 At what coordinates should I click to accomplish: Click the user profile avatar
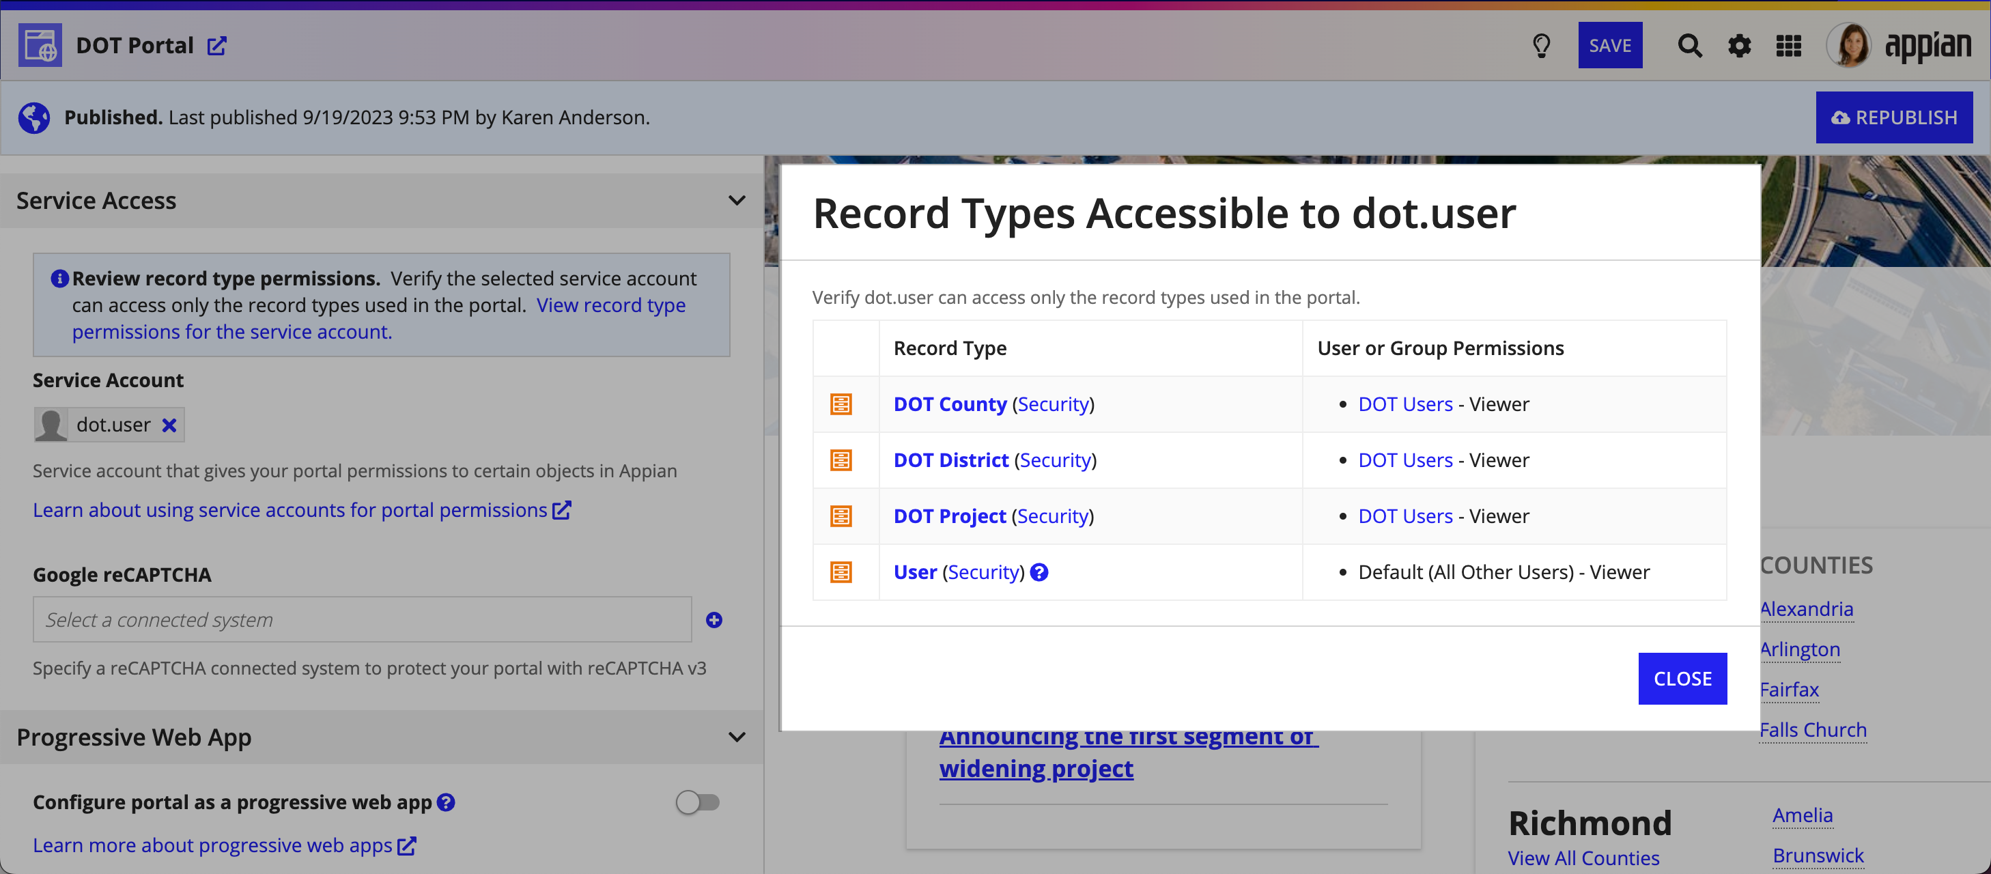(1850, 45)
